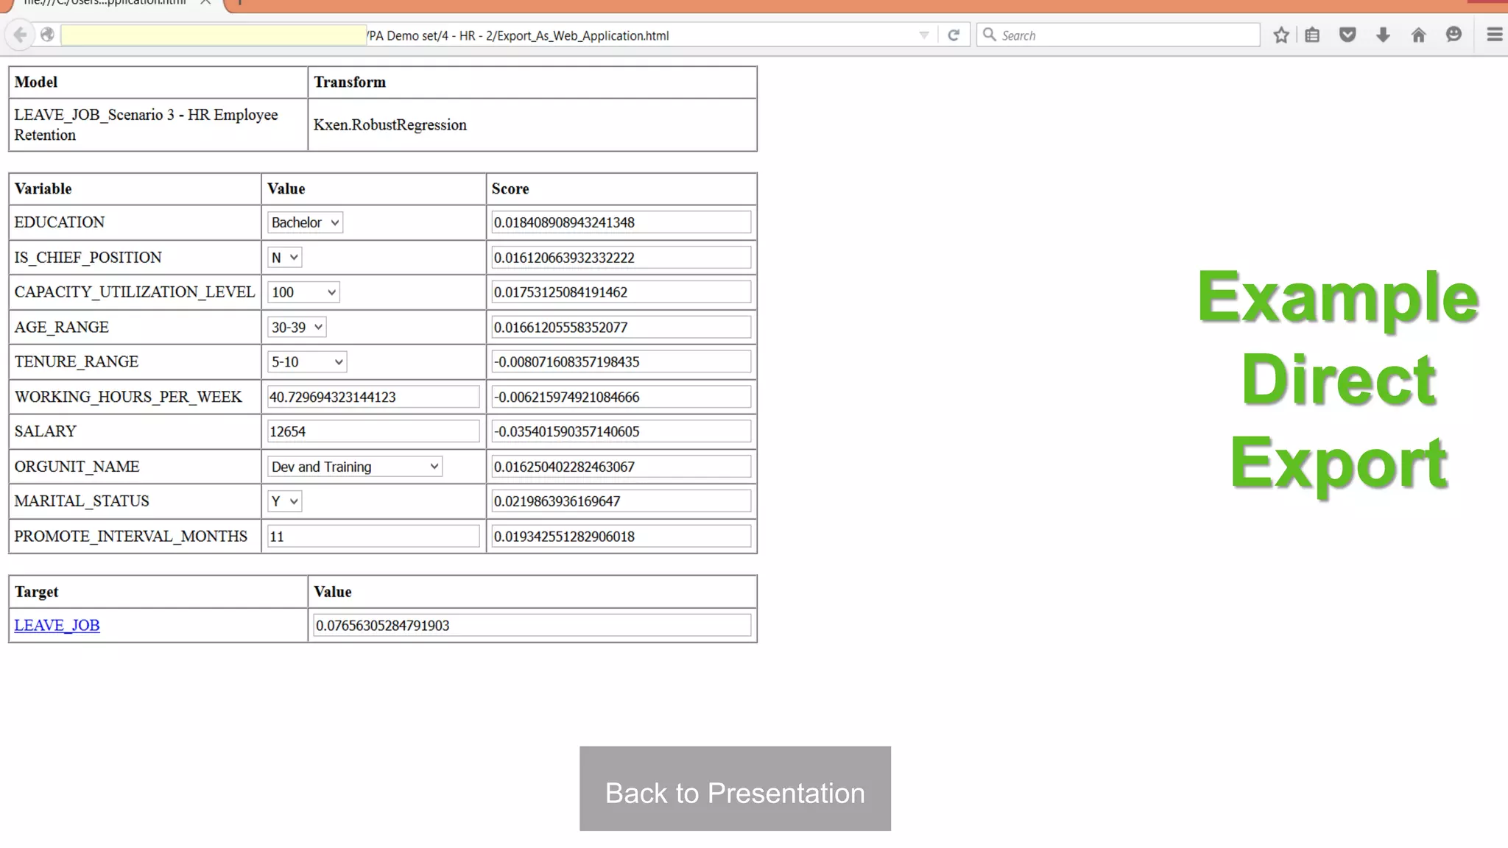
Task: Open the IS_CHIEF_POSITION N dropdown
Action: pyautogui.click(x=284, y=258)
